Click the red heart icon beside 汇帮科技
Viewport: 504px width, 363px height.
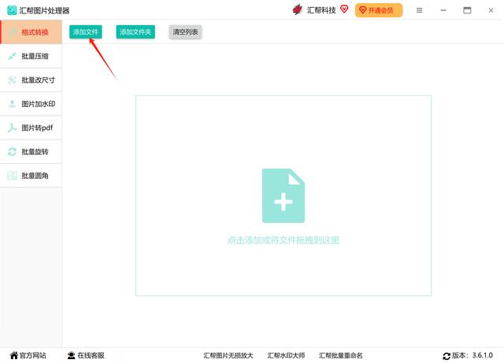(344, 9)
